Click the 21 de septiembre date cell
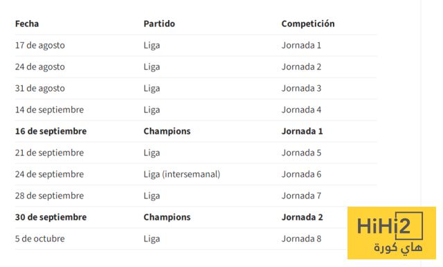Image resolution: width=443 pixels, height=267 pixels. coord(49,153)
